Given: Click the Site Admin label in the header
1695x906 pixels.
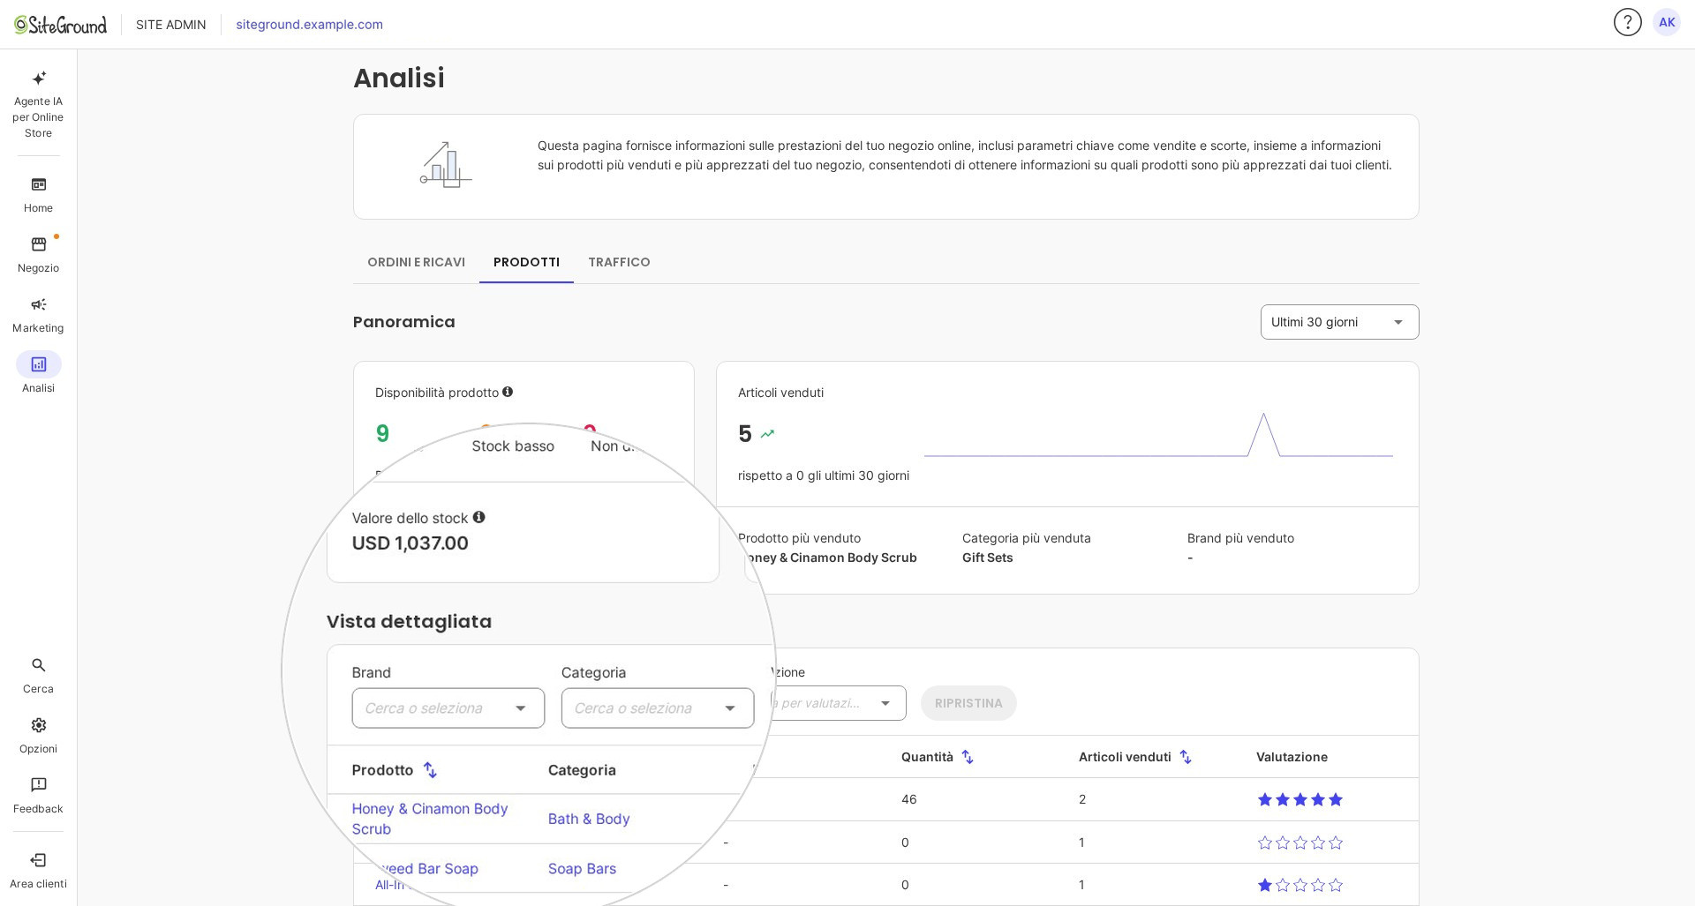Looking at the screenshot, I should point(170,25).
